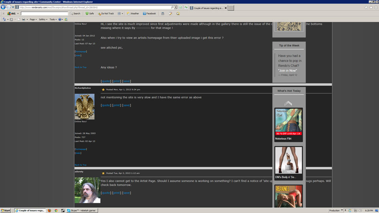Click the AVG trash can icon

coord(119,13)
